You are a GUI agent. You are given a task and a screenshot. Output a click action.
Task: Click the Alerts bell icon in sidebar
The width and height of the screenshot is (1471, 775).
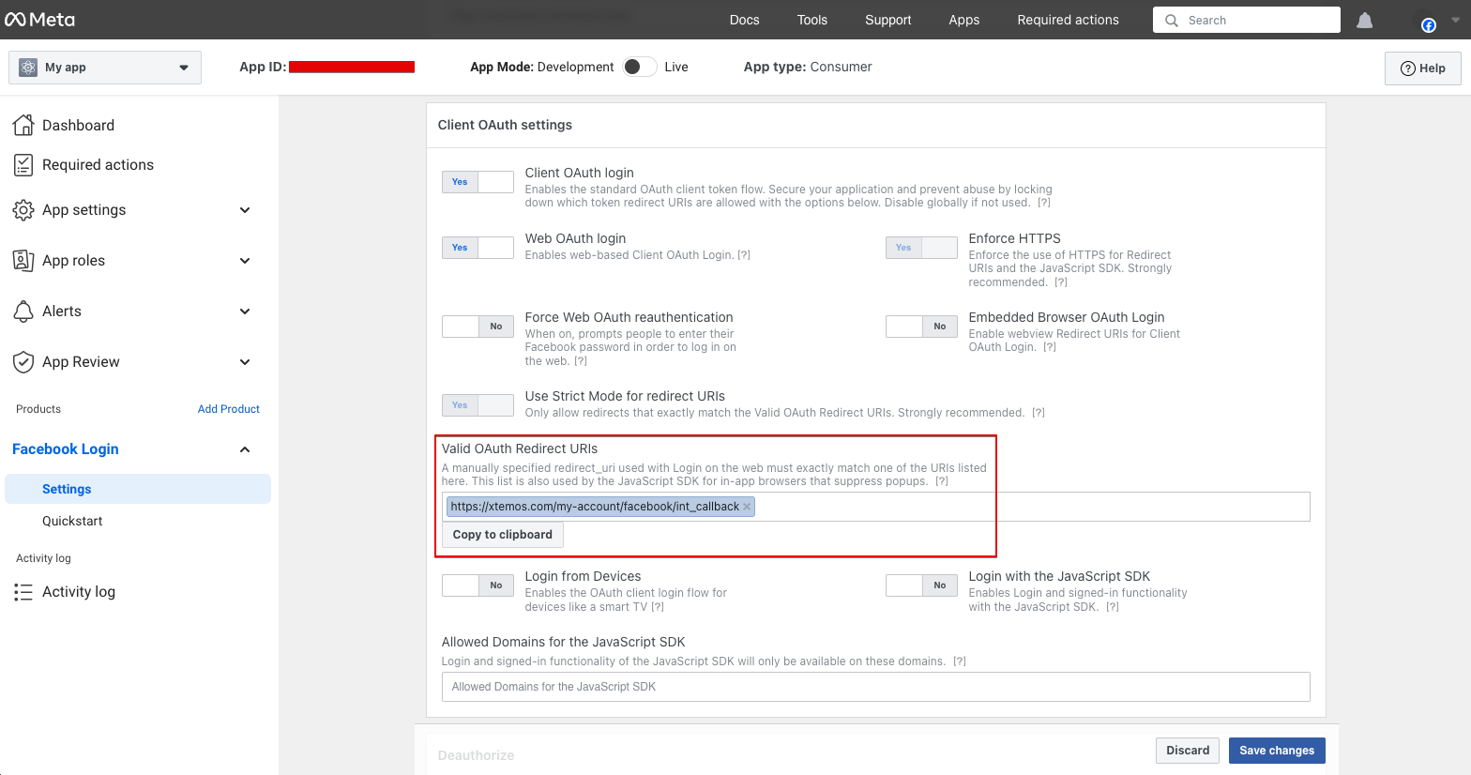tap(23, 312)
